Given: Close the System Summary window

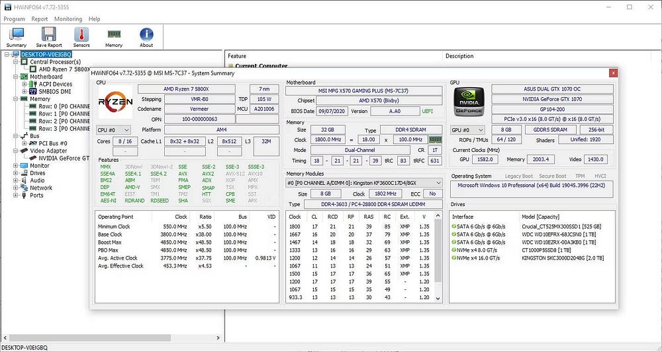Looking at the screenshot, I should pos(613,73).
